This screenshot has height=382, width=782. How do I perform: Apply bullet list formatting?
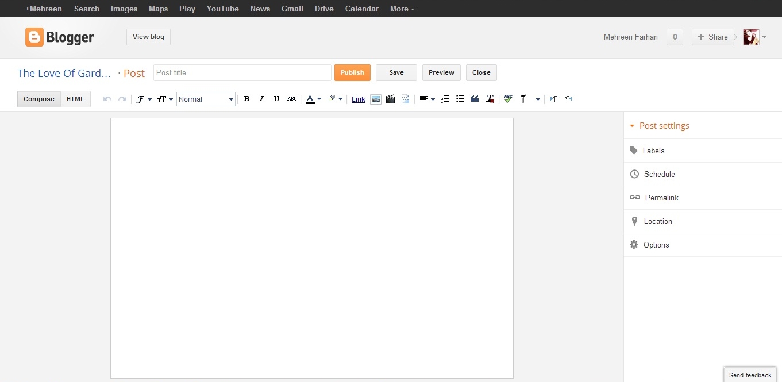click(x=460, y=99)
